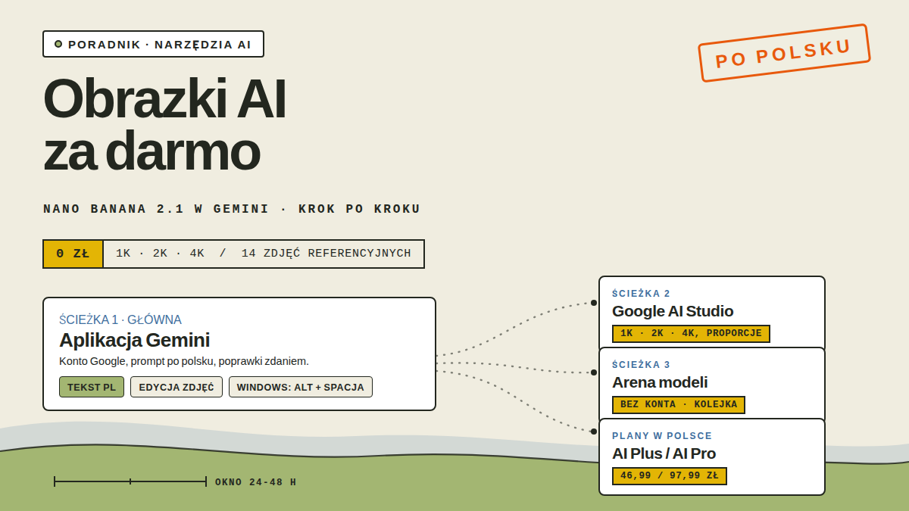Open the Arena modeli card title

(660, 382)
